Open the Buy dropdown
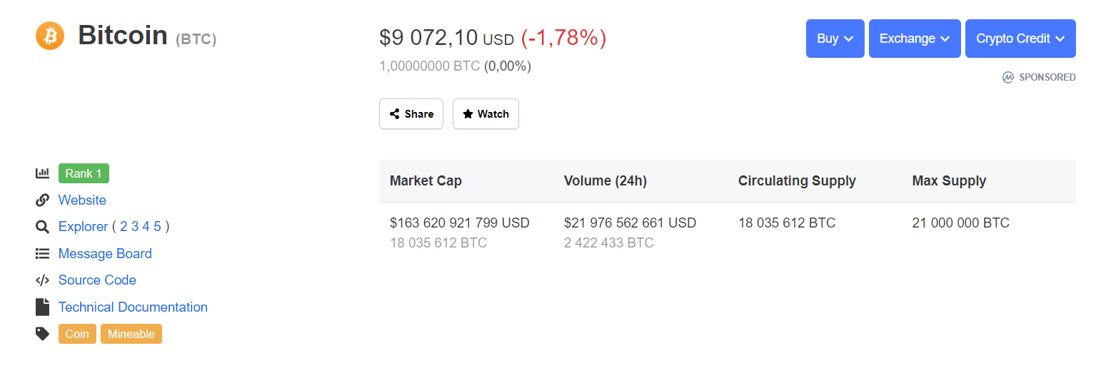1101x388 pixels. [835, 39]
